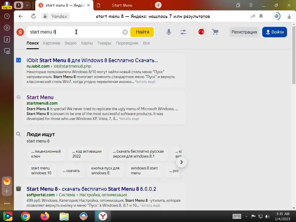The width and height of the screenshot is (296, 222).
Task: Open the sidebar tab counter icon
Action: coord(7,39)
